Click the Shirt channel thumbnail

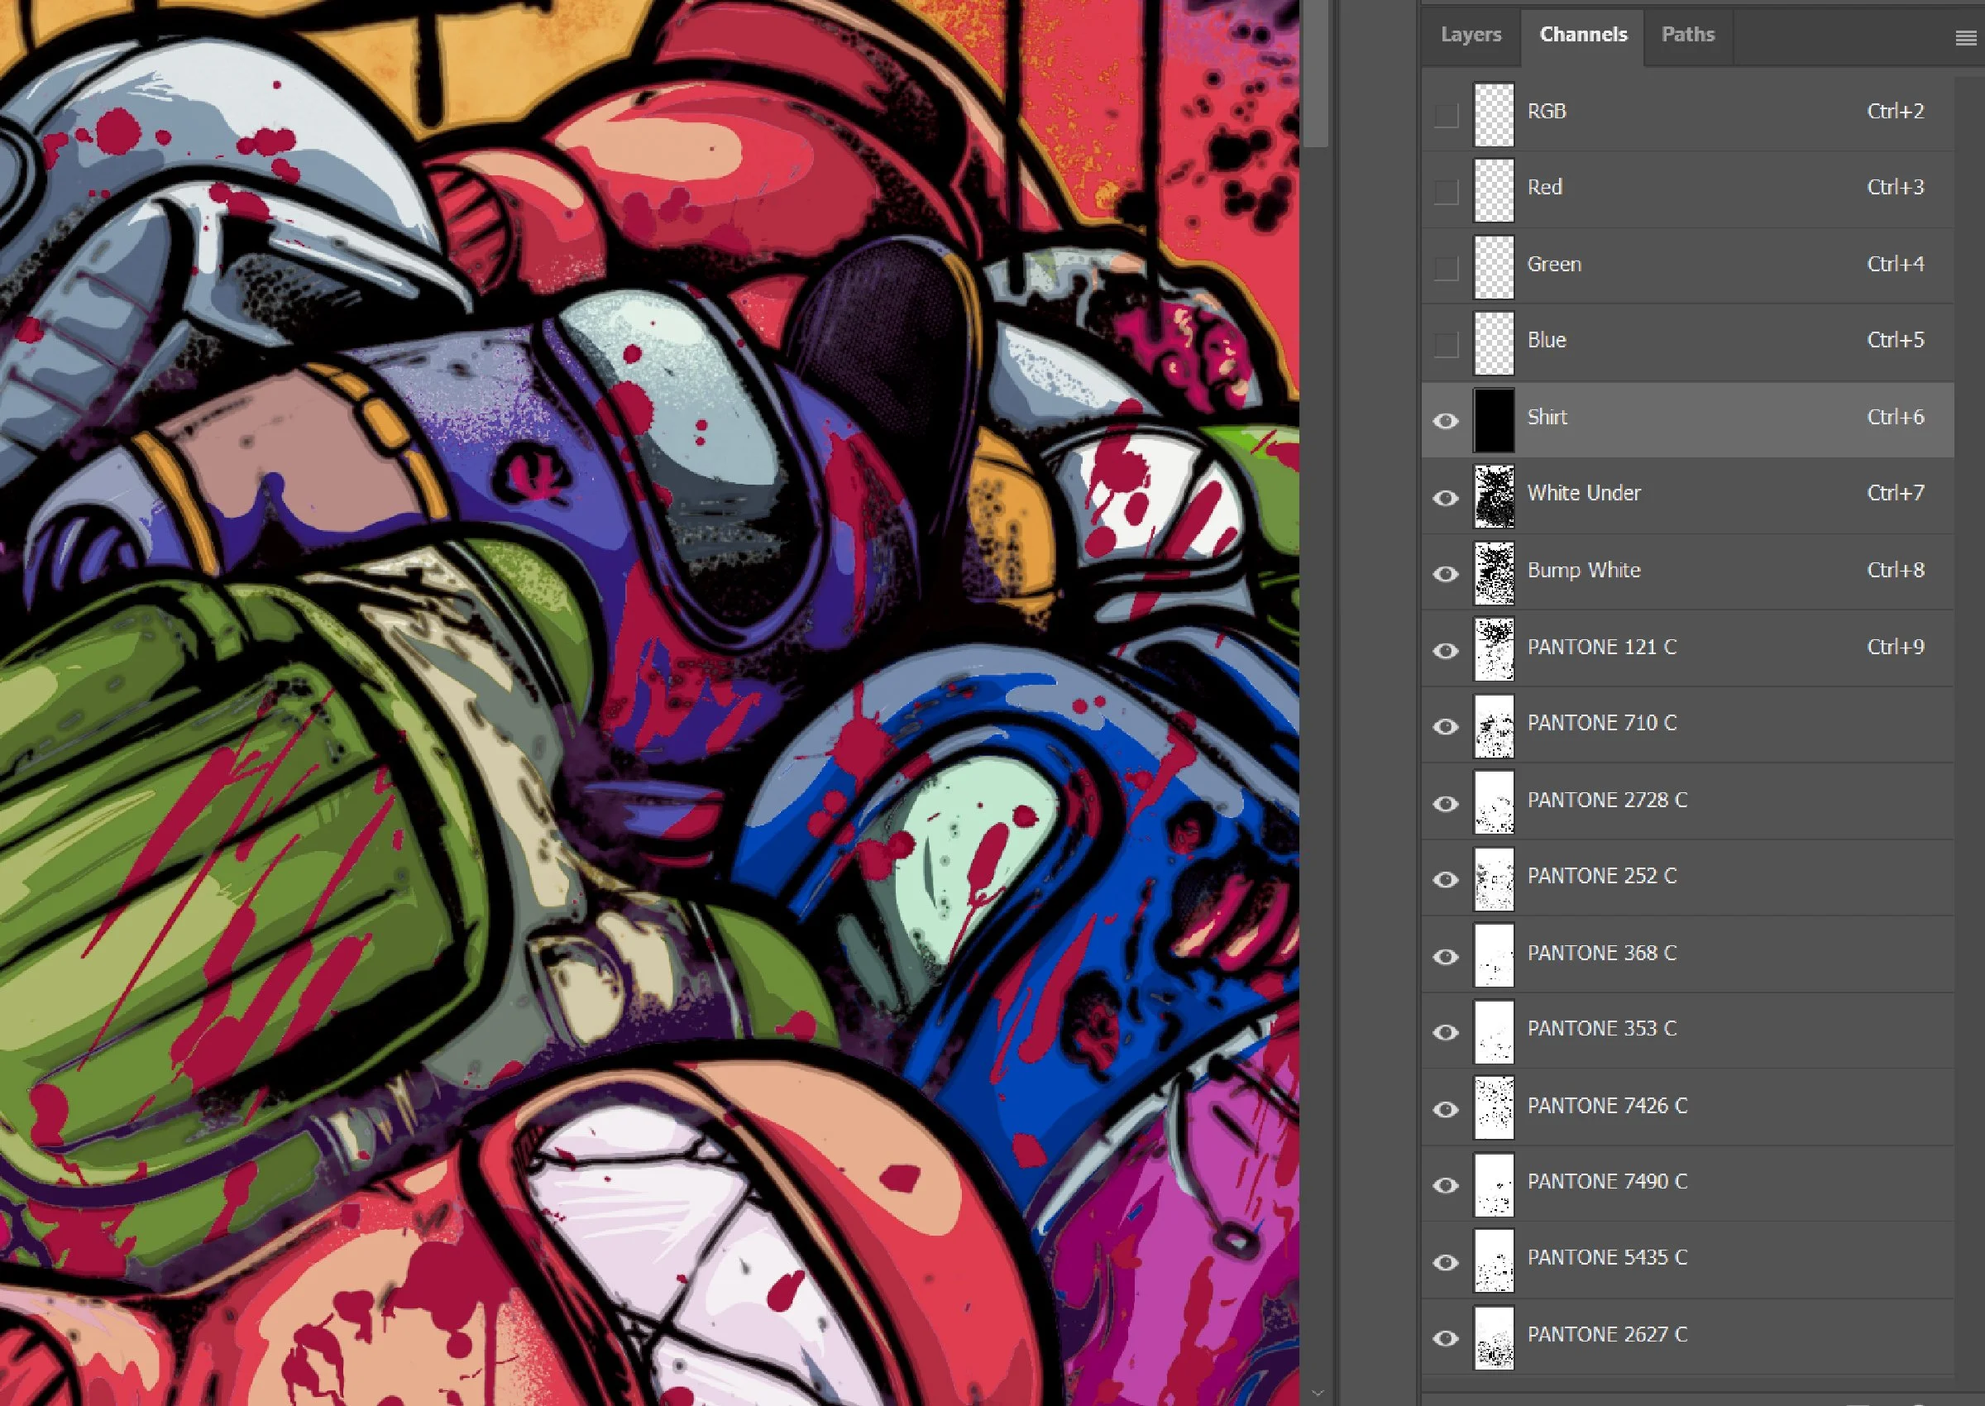pos(1493,421)
